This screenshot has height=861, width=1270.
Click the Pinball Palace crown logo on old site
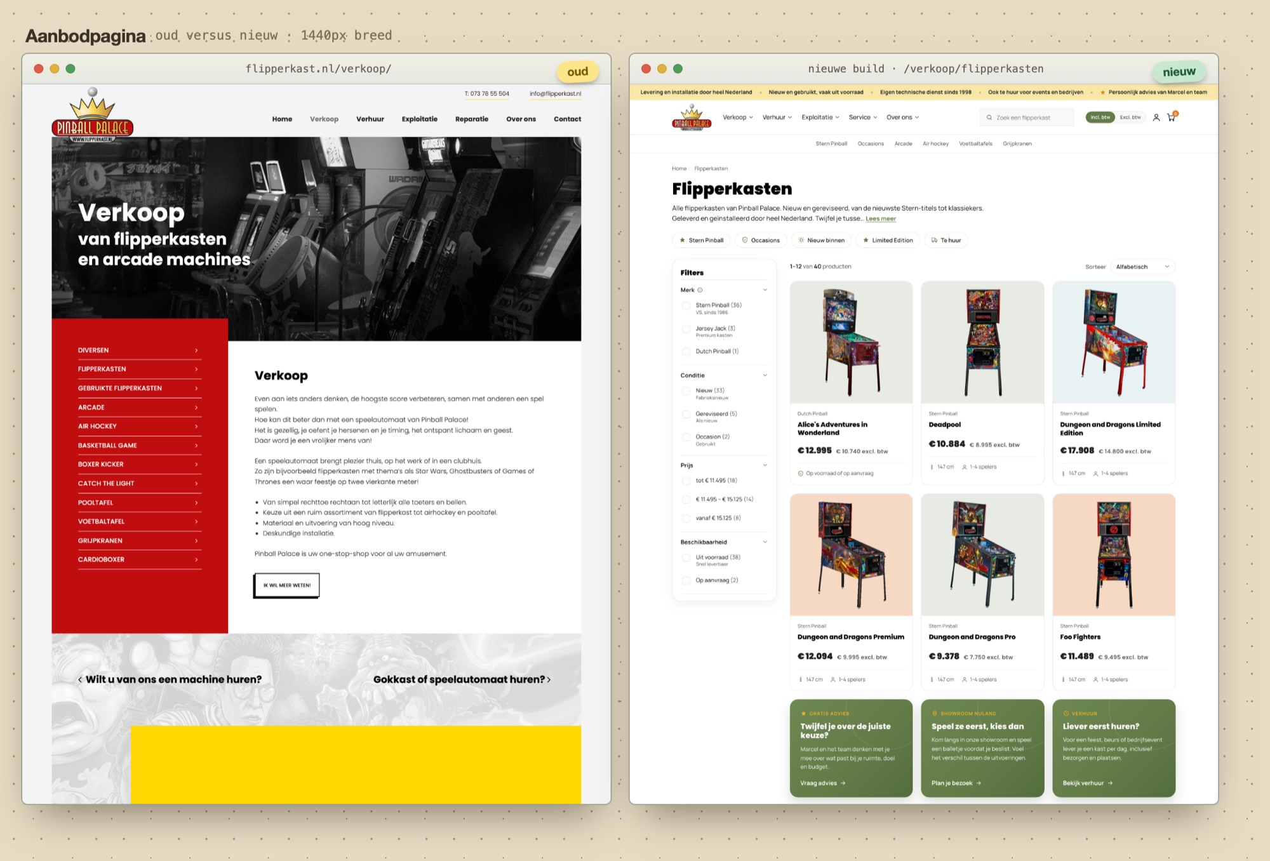point(93,115)
